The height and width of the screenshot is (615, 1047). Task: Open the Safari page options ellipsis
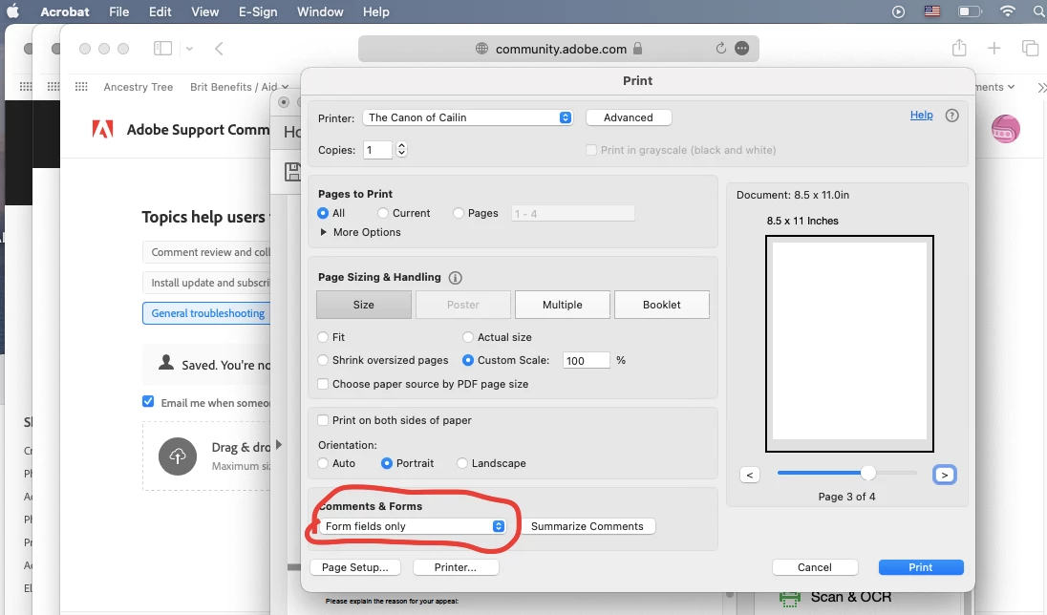(x=741, y=48)
